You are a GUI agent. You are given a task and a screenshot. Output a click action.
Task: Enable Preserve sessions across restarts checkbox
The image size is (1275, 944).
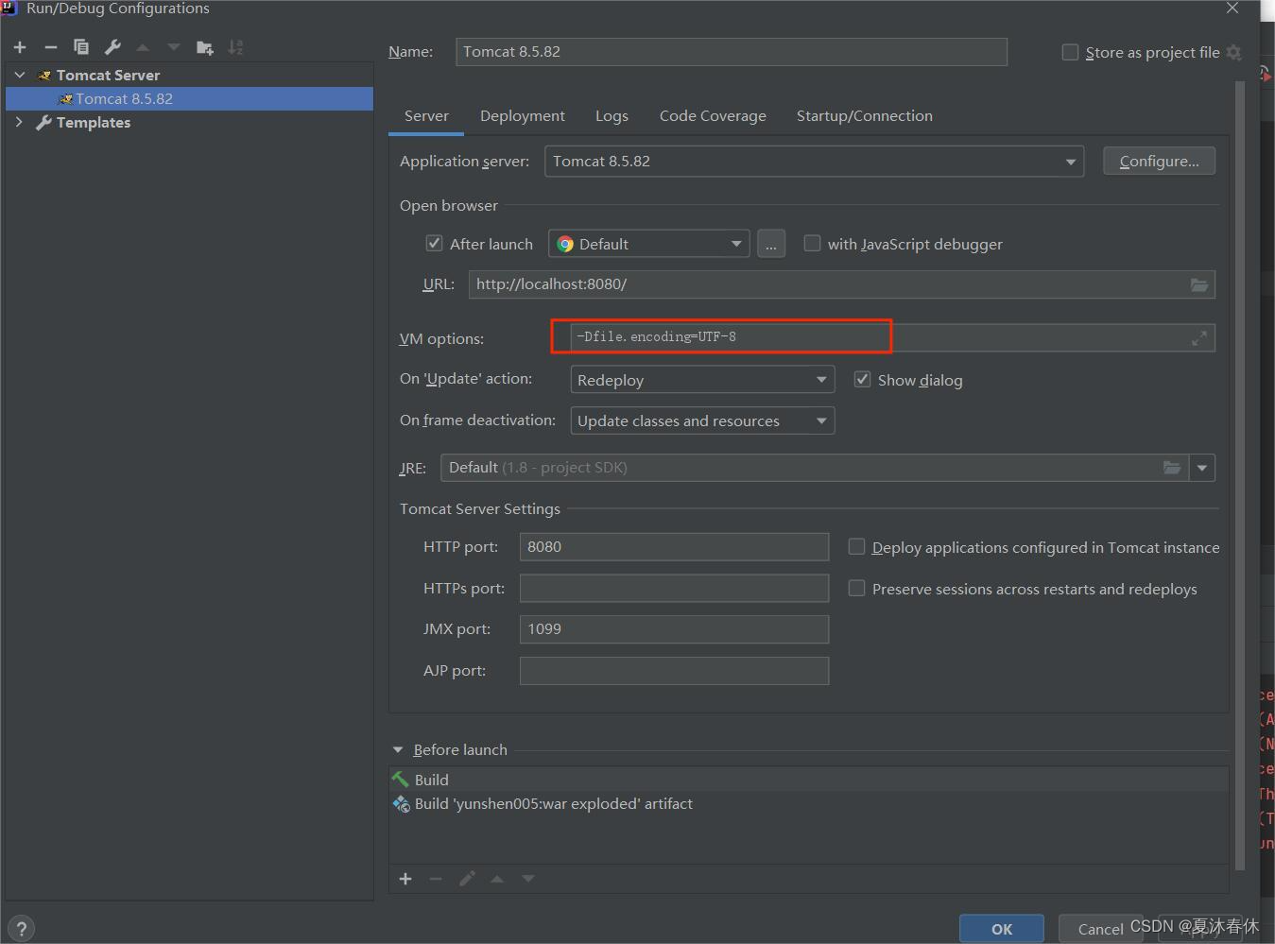pyautogui.click(x=856, y=588)
